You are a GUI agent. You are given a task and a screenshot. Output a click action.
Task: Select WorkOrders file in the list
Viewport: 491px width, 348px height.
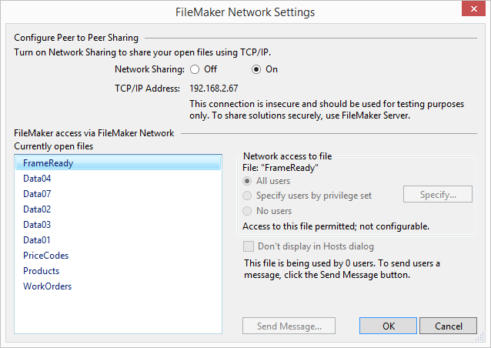coord(48,286)
